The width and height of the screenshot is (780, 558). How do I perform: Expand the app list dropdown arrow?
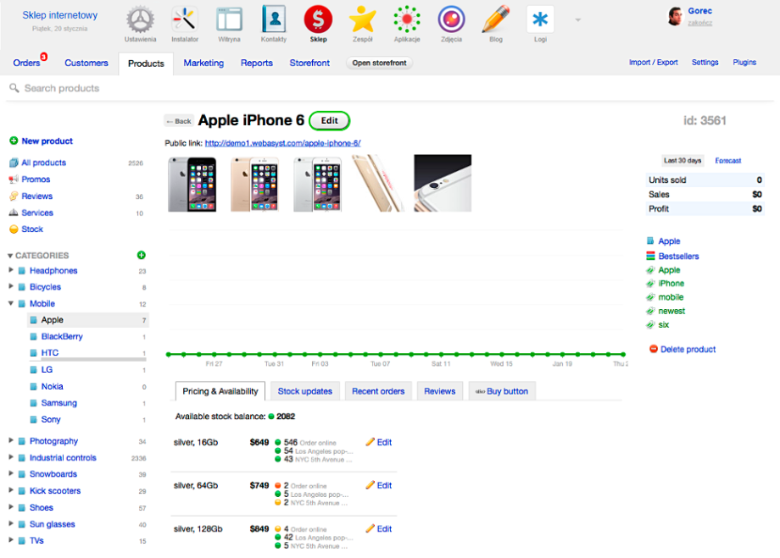coord(577,19)
